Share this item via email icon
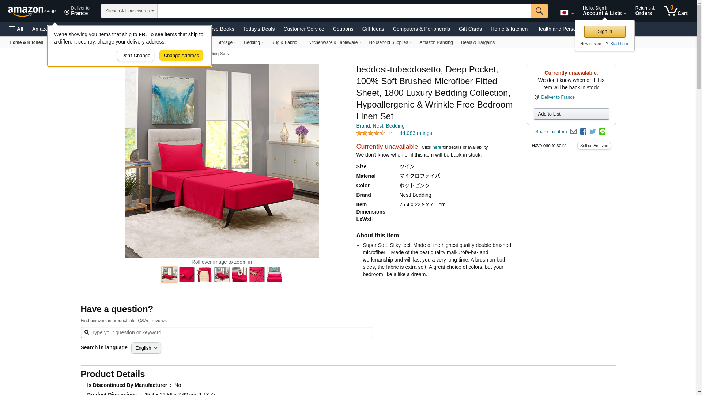702x395 pixels. [x=573, y=132]
